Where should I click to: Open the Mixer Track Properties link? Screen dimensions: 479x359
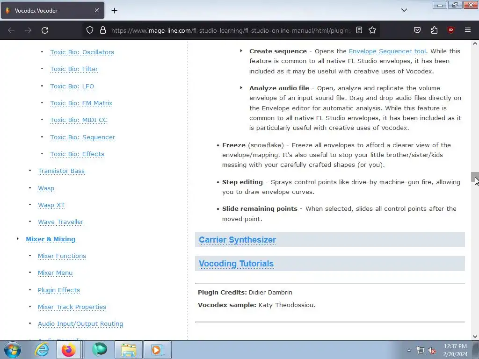(72, 307)
